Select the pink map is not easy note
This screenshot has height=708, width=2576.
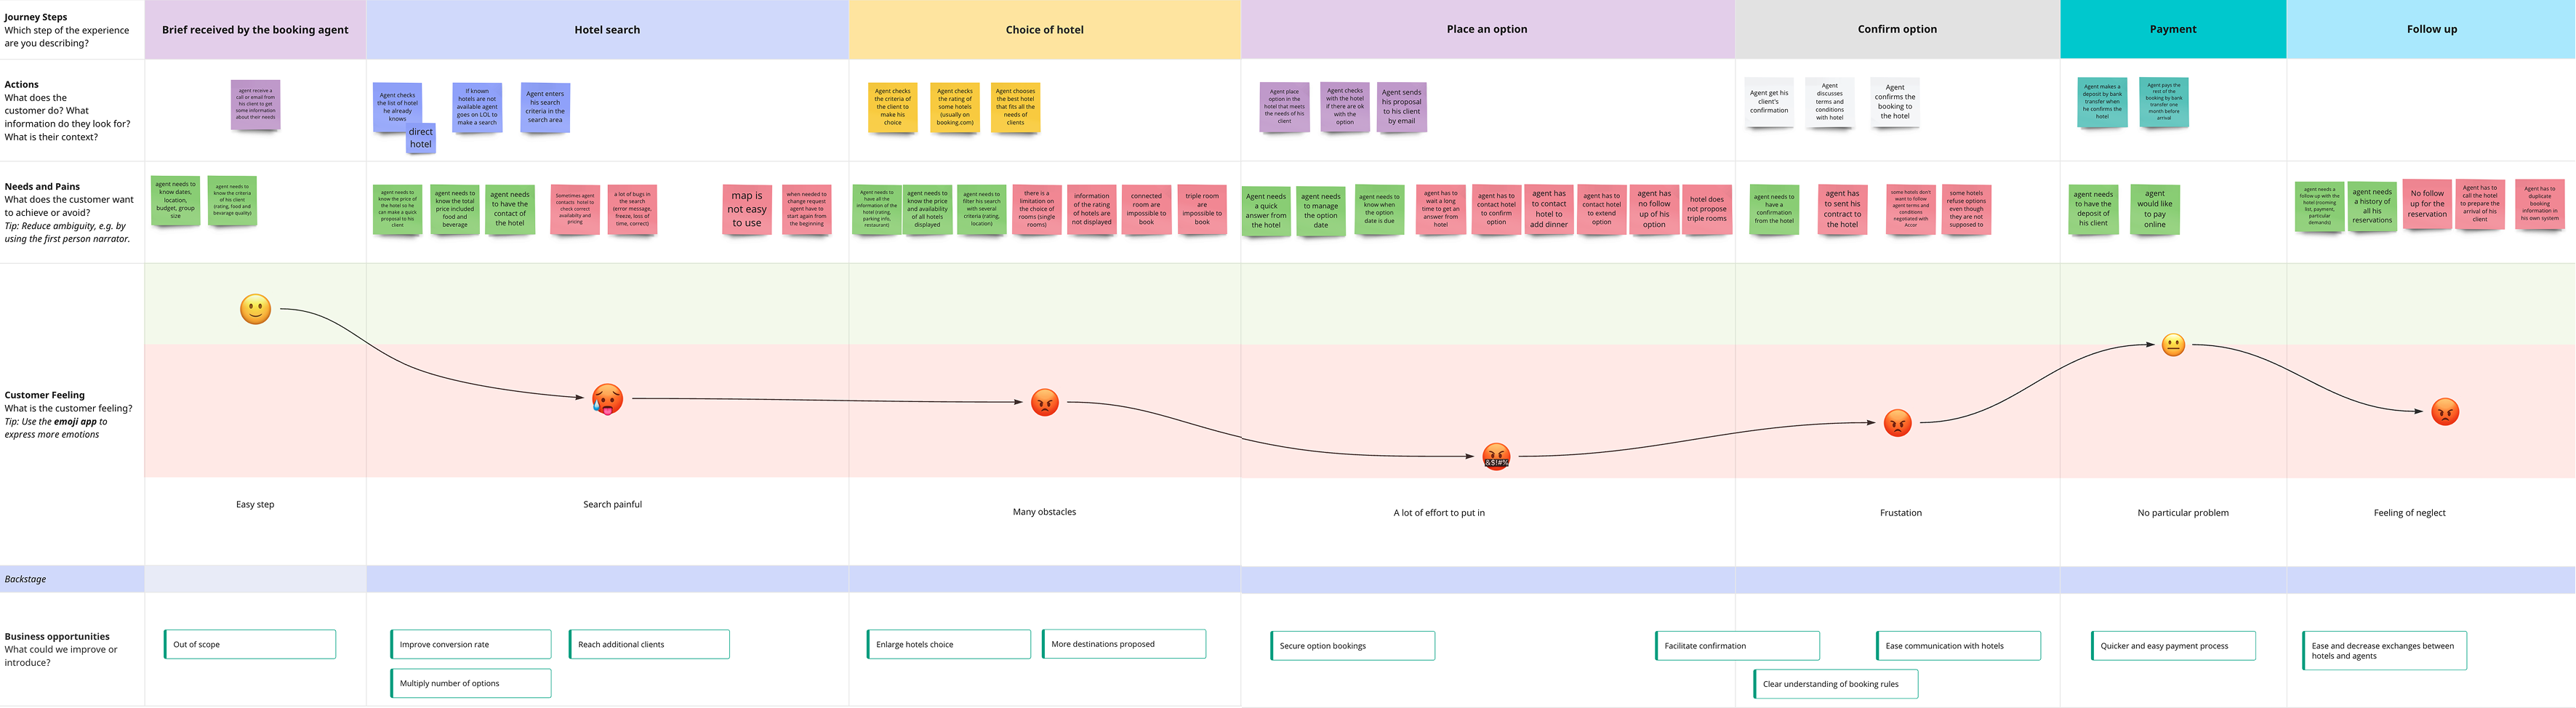point(747,210)
